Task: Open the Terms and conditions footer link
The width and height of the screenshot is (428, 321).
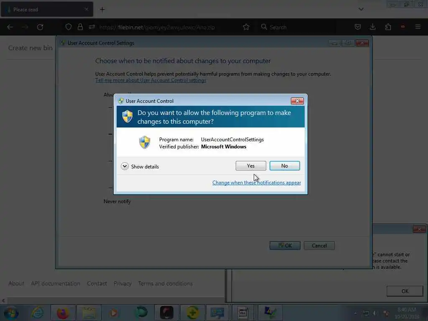Action: pyautogui.click(x=166, y=284)
